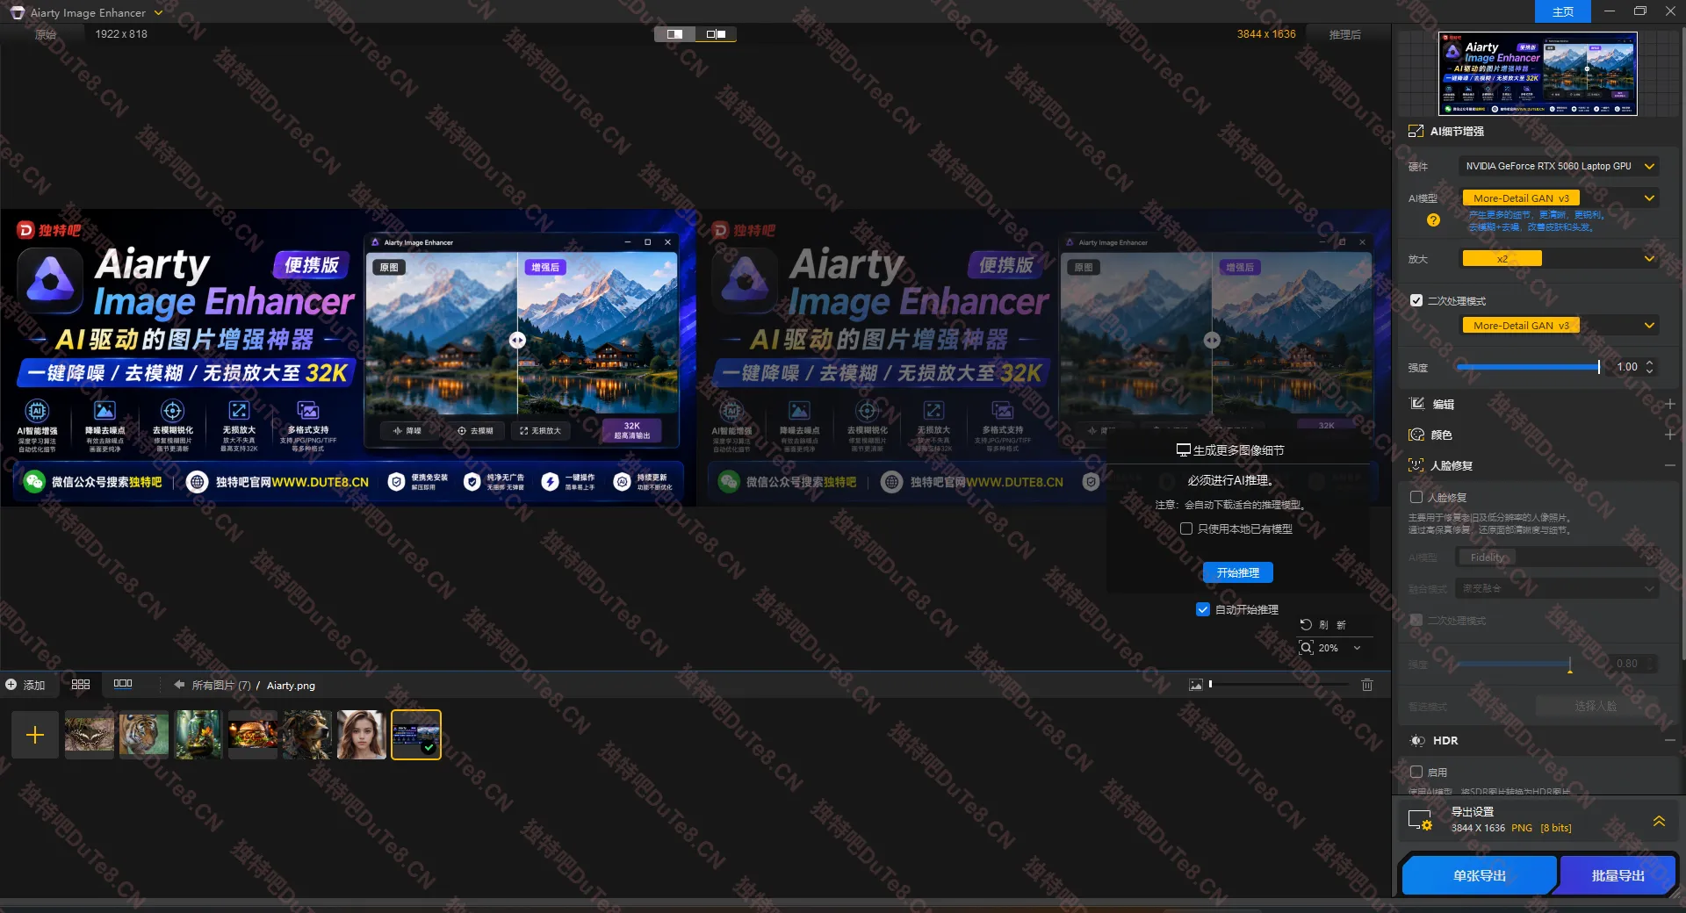Viewport: 1686px width, 913px height.
Task: Switch to filmstrip thumbnail view icon
Action: click(x=123, y=684)
